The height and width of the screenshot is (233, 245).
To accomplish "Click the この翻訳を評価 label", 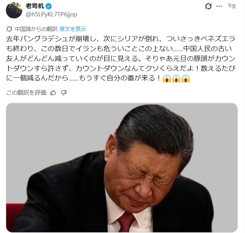I will [27, 93].
